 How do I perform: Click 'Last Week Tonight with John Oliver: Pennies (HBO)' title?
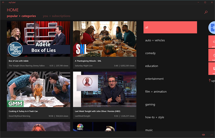pos(97,111)
